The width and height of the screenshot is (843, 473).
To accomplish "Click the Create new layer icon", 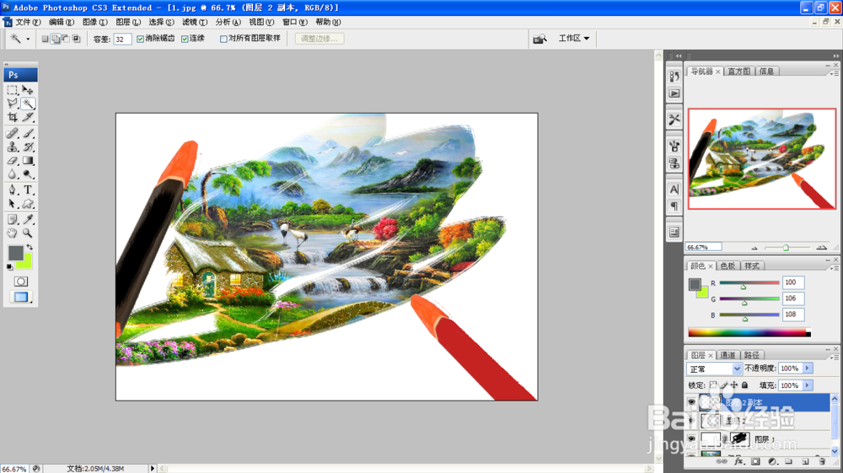I will pos(805,461).
